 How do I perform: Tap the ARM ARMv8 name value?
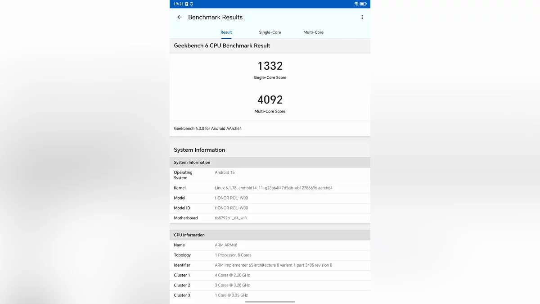click(x=226, y=245)
